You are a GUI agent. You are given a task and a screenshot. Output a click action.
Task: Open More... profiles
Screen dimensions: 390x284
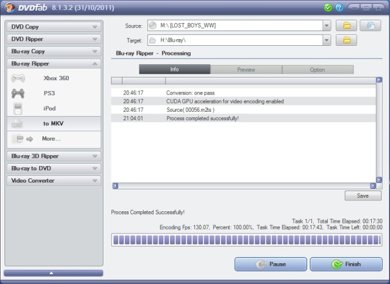pyautogui.click(x=54, y=139)
